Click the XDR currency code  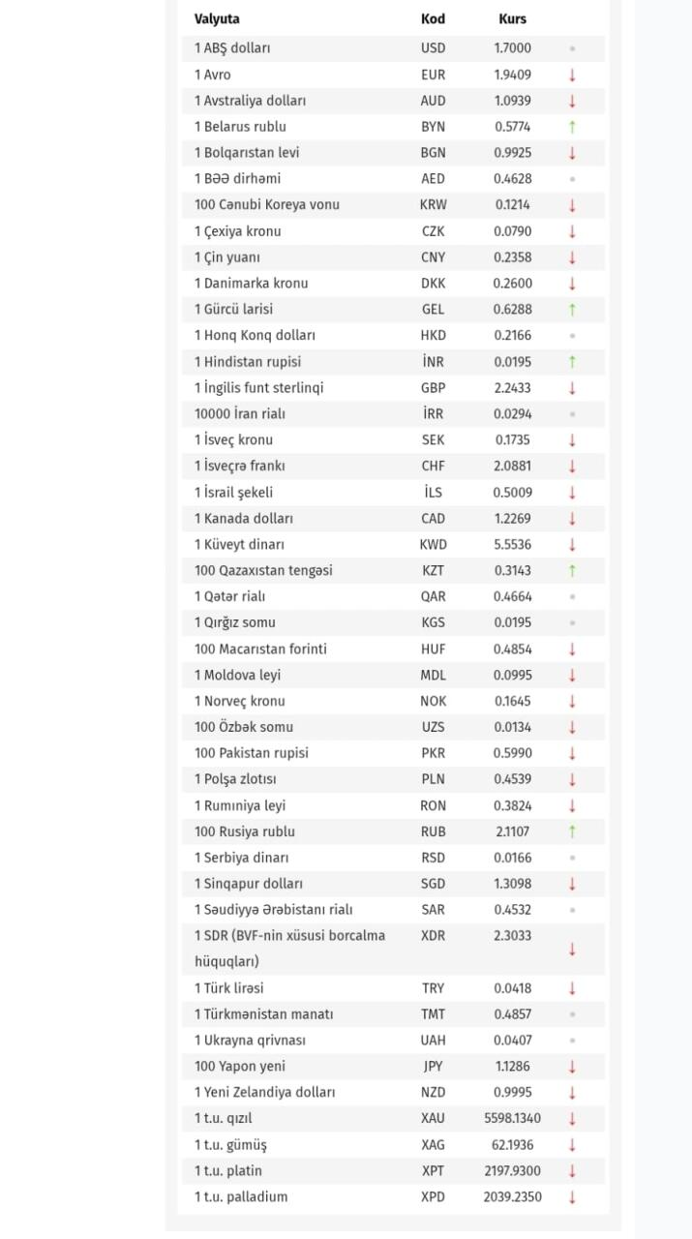coord(433,936)
